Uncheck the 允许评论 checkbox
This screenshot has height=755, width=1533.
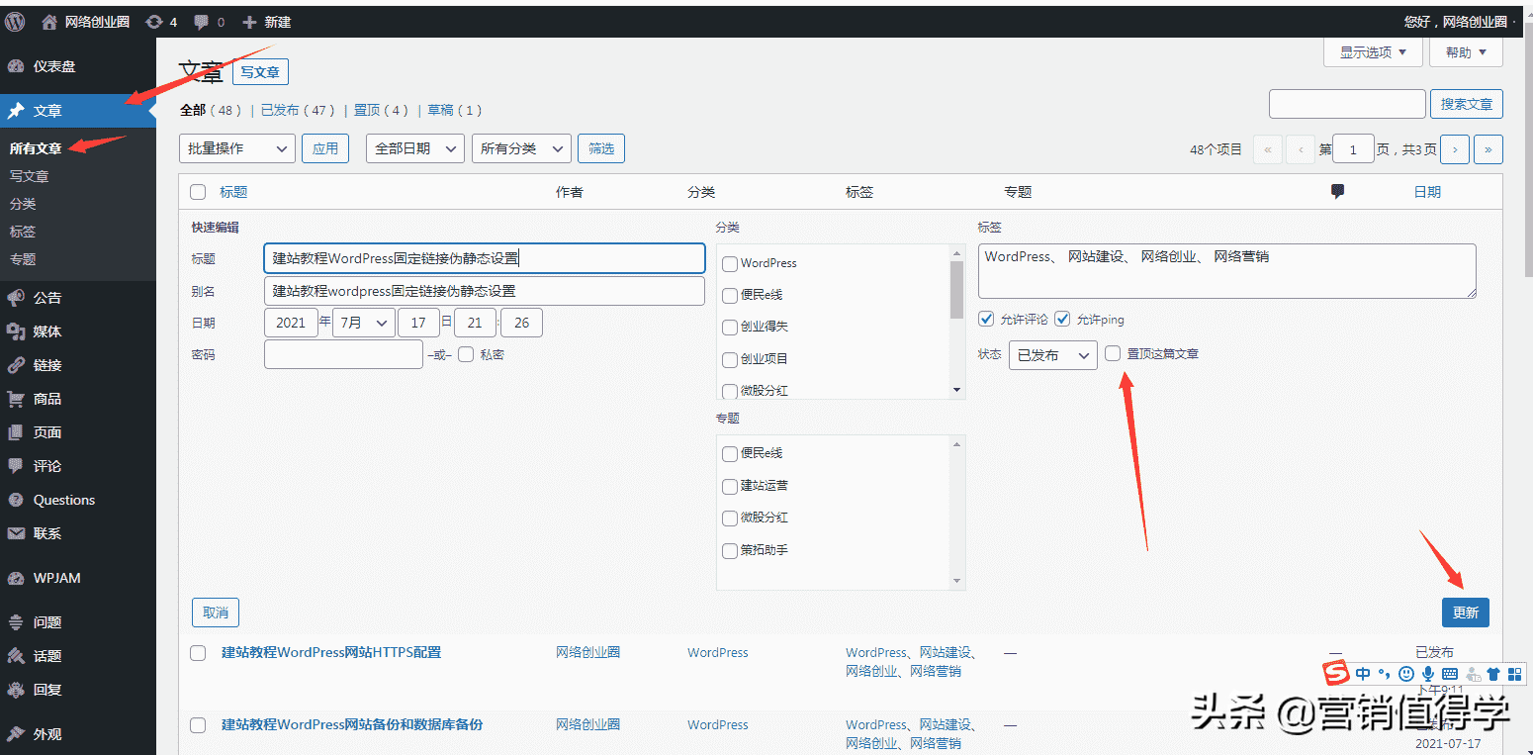pos(986,319)
